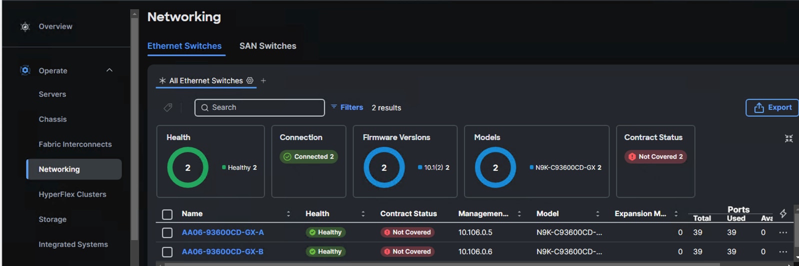Open row actions menu for AA06-93600CD-GX-A

tap(783, 233)
